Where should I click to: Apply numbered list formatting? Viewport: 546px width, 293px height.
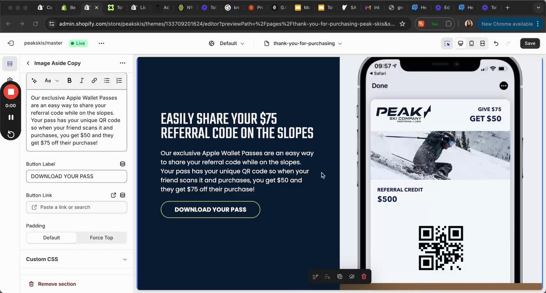pos(119,81)
